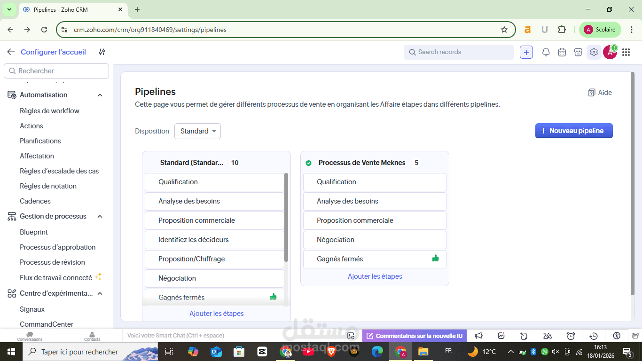Select Blueprint in the sidebar
Image resolution: width=642 pixels, height=361 pixels.
[34, 232]
